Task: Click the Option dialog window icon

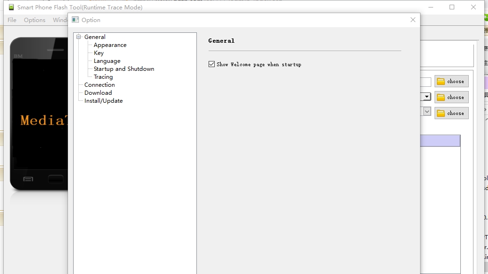Action: tap(75, 20)
